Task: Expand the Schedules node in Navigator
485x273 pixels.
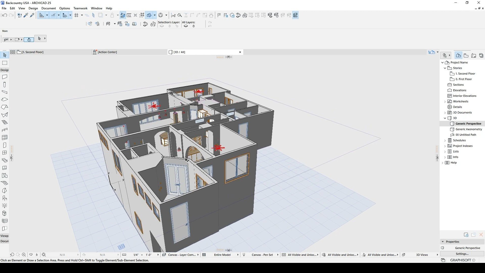Action: (x=445, y=140)
